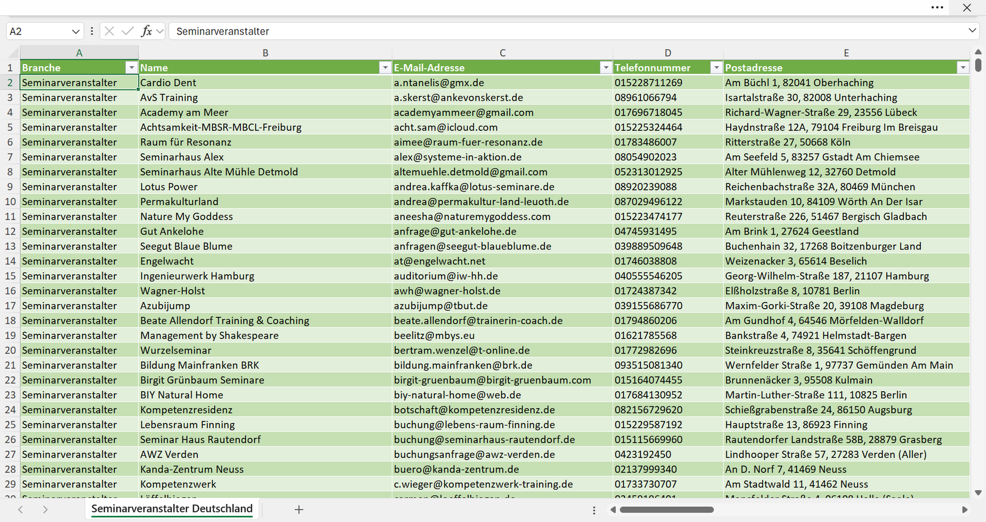Select column B header

pos(266,53)
